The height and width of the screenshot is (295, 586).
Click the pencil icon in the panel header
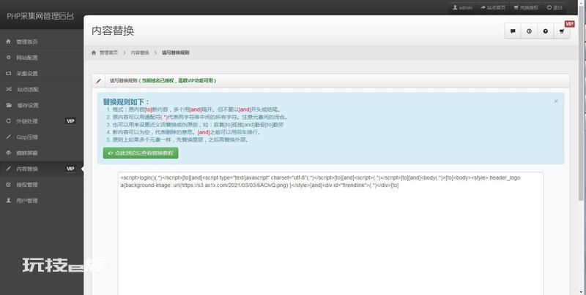[x=99, y=81]
